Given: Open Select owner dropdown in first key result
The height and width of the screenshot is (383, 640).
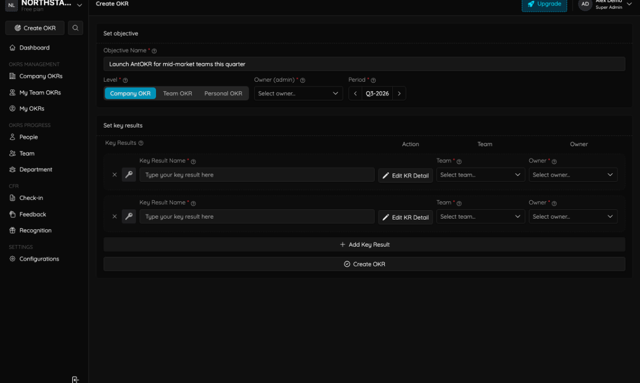Looking at the screenshot, I should pyautogui.click(x=573, y=174).
